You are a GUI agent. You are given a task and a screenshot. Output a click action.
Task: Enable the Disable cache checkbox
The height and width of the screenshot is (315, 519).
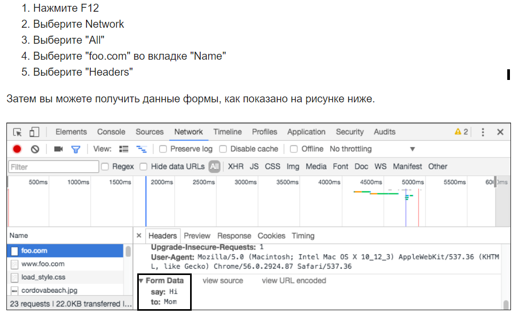[223, 149]
